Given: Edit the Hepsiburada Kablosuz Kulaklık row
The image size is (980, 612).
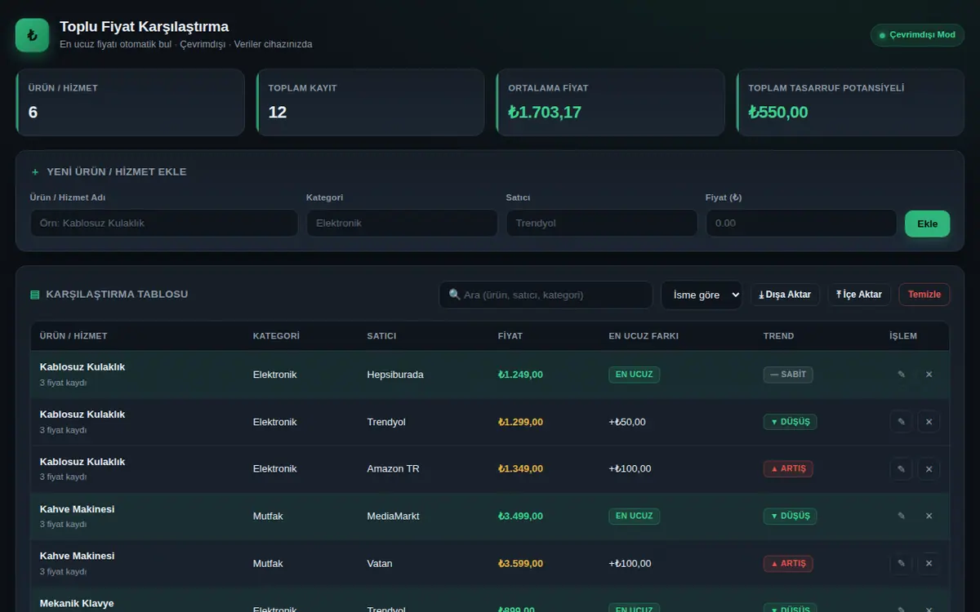Looking at the screenshot, I should click(x=902, y=375).
